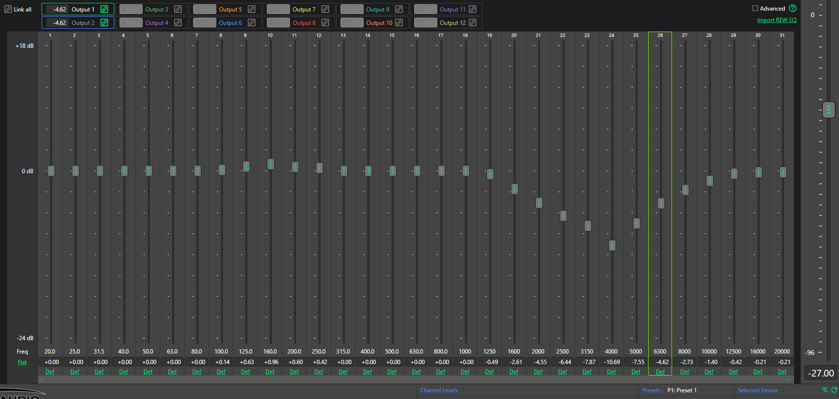Unlink Output 1 via its green link icon
The width and height of the screenshot is (839, 399).
tap(104, 9)
